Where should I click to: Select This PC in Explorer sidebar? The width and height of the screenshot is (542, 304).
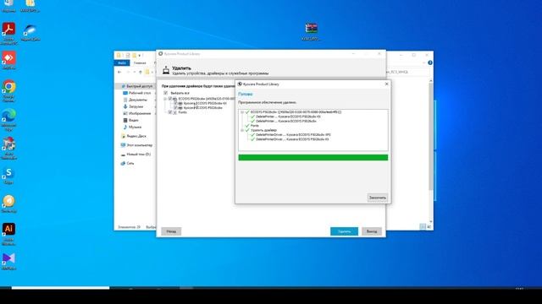[137, 145]
